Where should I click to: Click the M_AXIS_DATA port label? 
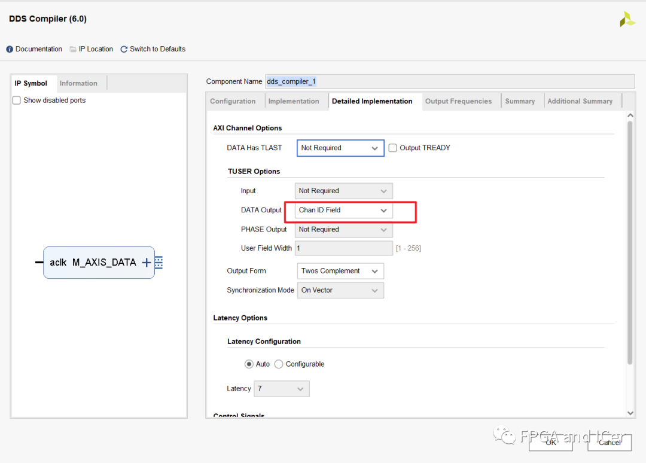104,263
